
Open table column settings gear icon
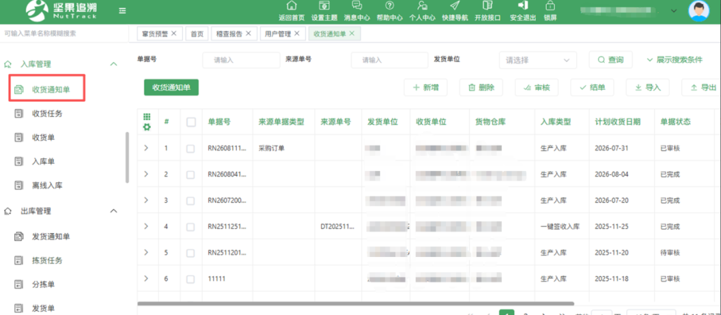pyautogui.click(x=147, y=127)
